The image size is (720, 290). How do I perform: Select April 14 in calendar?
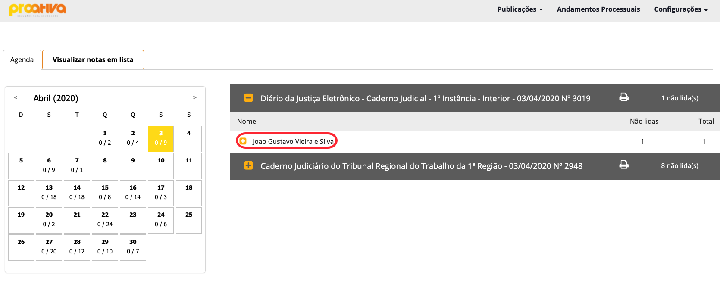(x=77, y=193)
